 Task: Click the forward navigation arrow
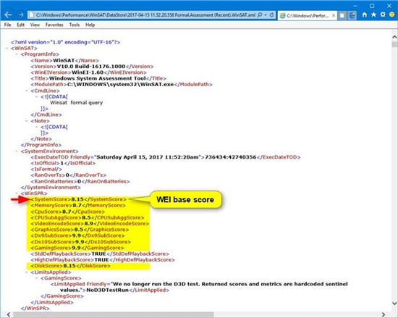click(21, 15)
